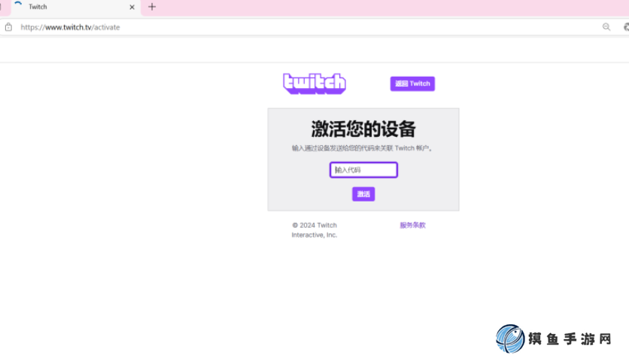The height and width of the screenshot is (358, 629).
Task: Open the 服务条款 link
Action: coord(412,225)
